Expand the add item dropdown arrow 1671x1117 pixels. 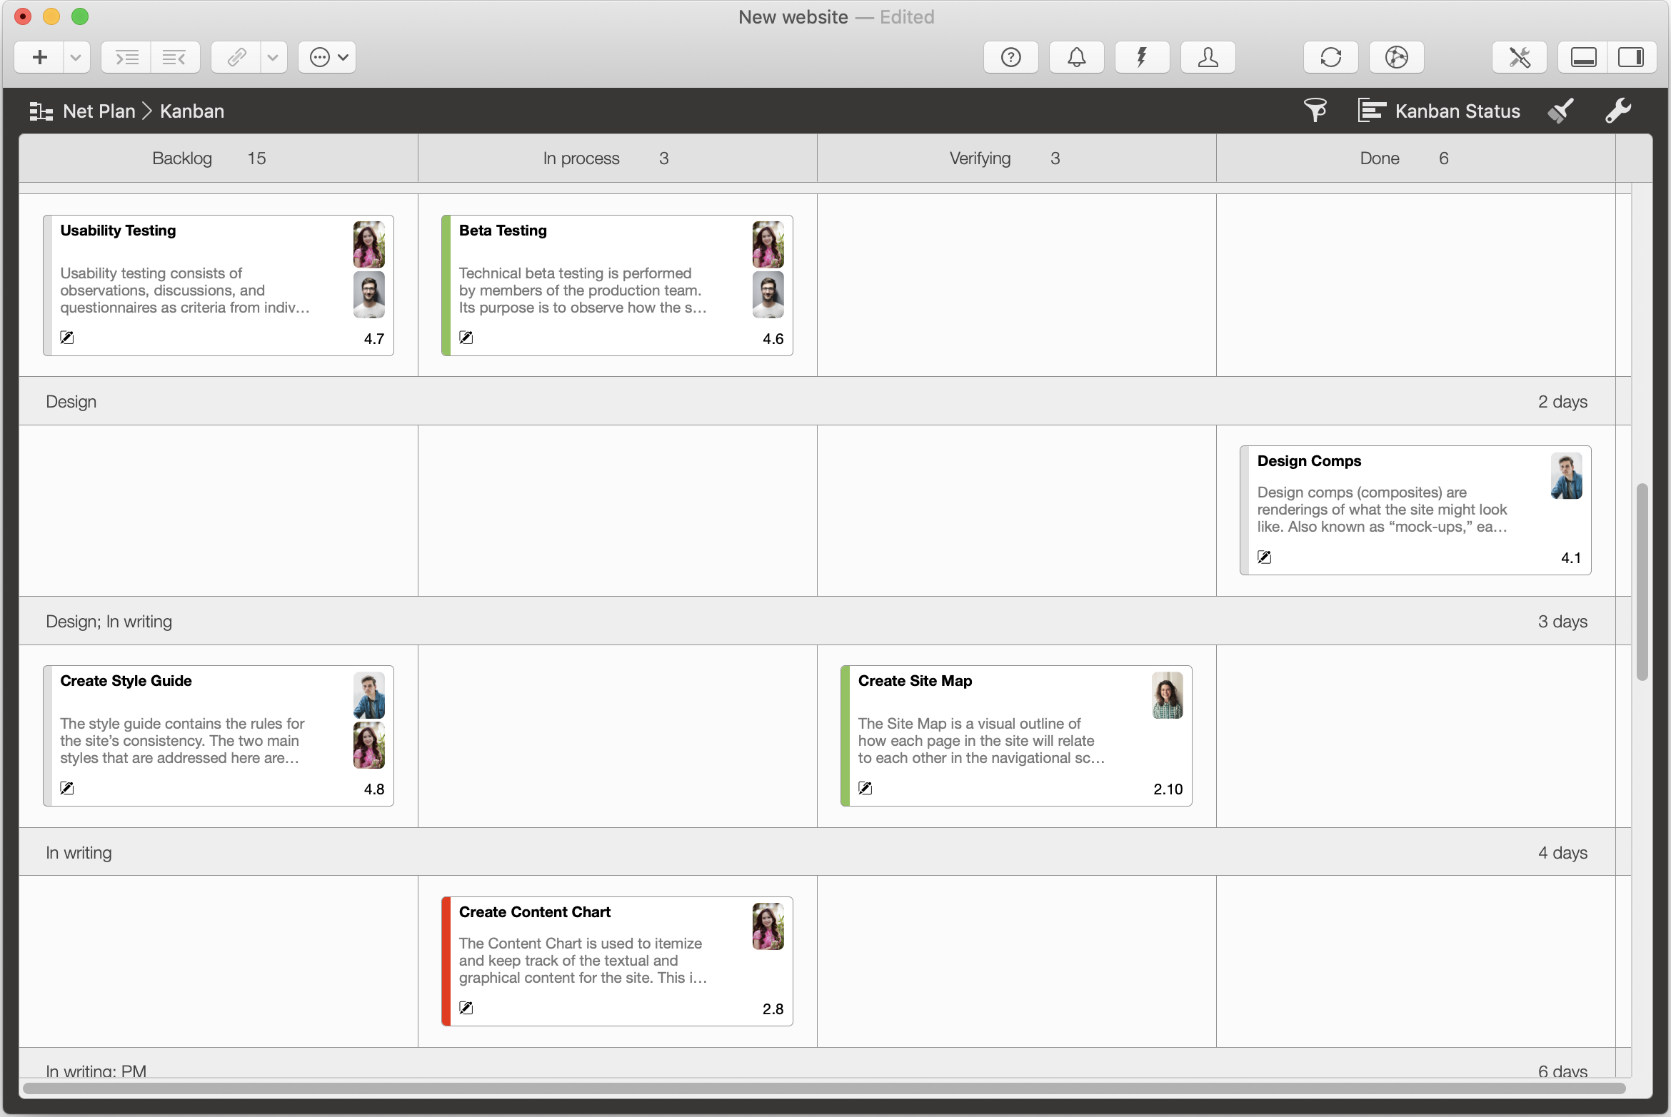point(76,57)
